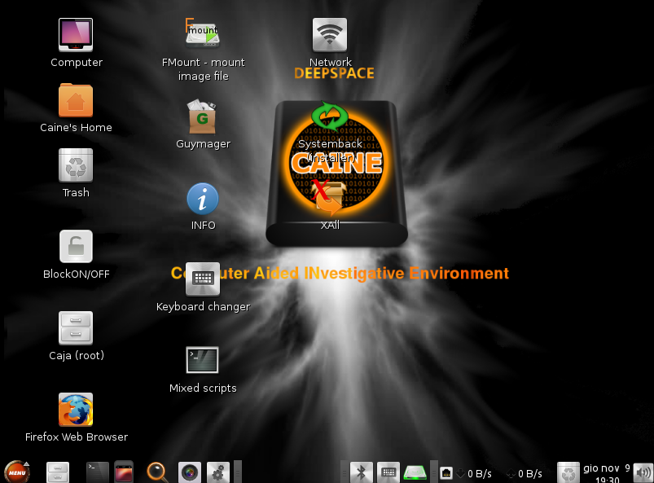Select the Mixed scripts terminal icon
654x483 pixels.
tap(202, 360)
